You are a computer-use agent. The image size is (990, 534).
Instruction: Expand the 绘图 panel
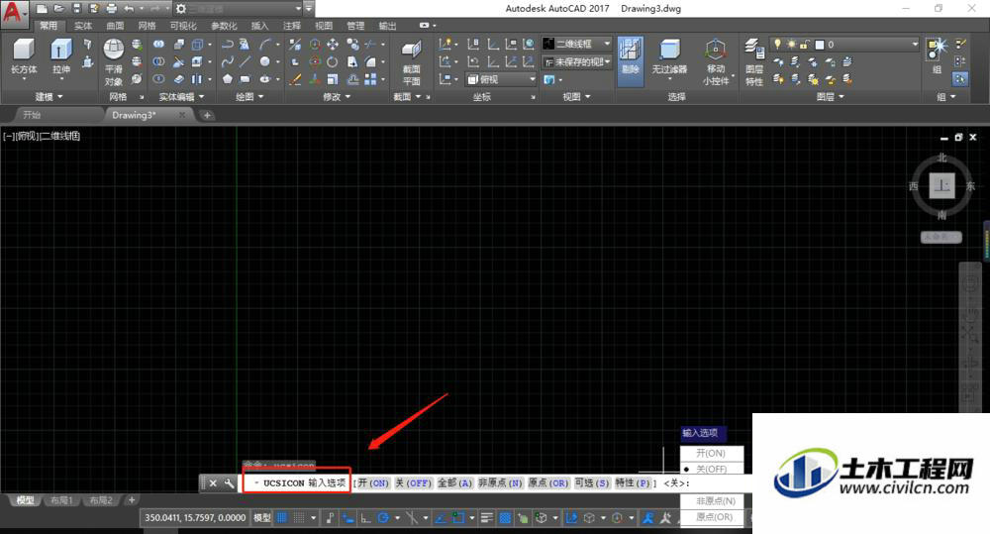(x=249, y=97)
